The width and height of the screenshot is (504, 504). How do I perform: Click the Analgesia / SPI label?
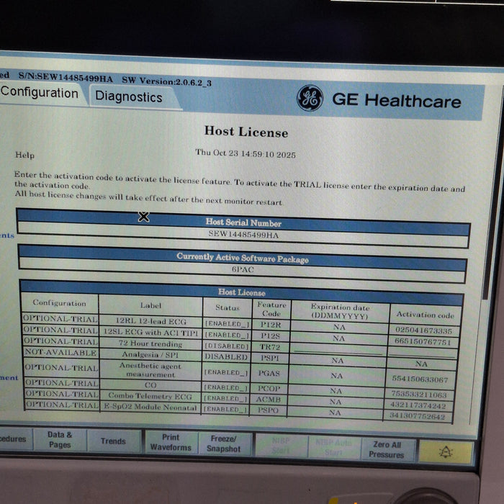click(150, 355)
